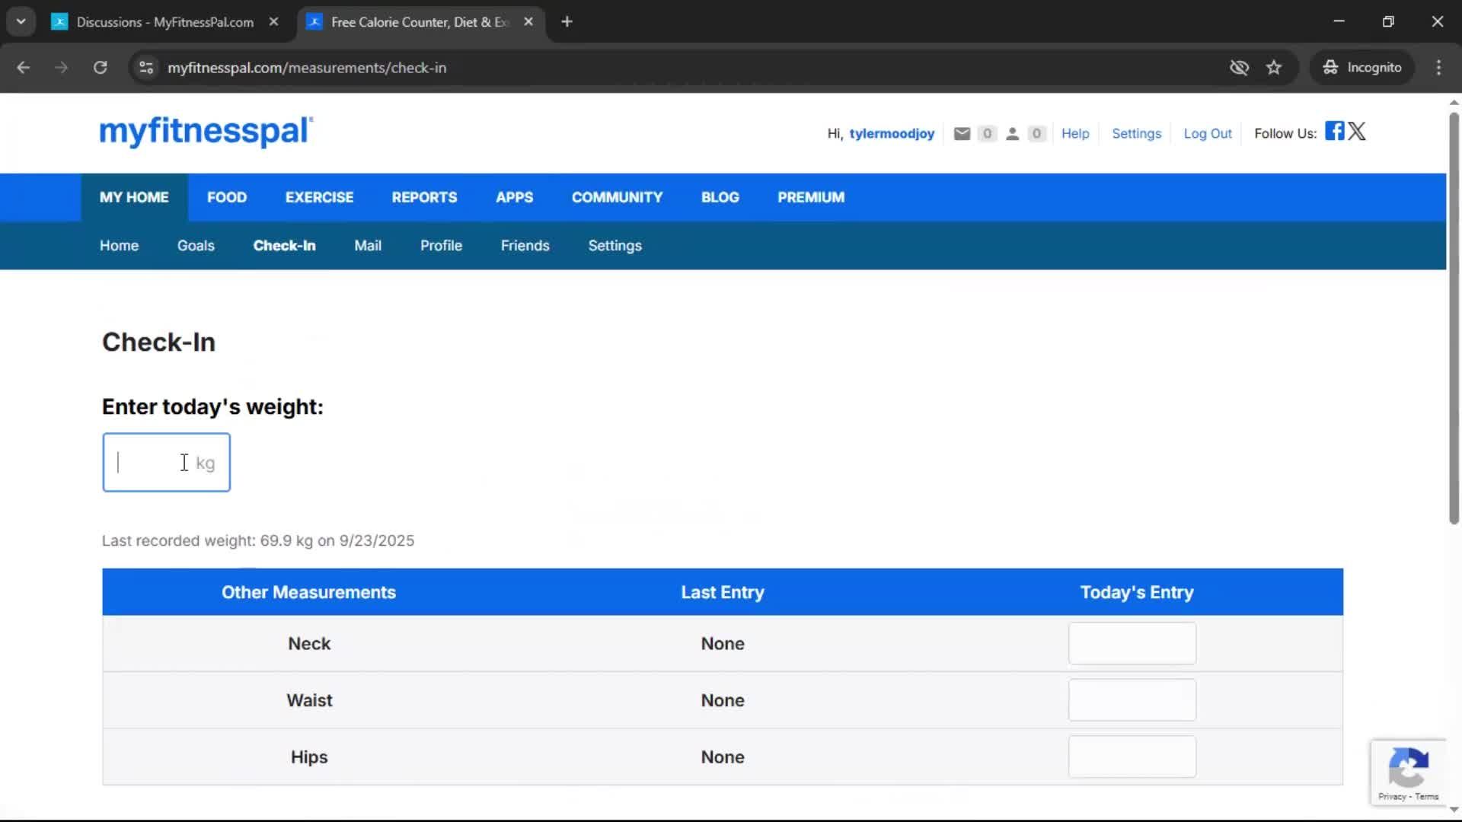Screen dimensions: 1462x822
Task: Open the friend requests person icon
Action: [1012, 133]
